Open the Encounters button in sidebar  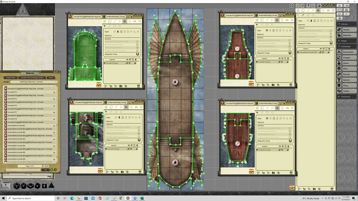(x=350, y=52)
